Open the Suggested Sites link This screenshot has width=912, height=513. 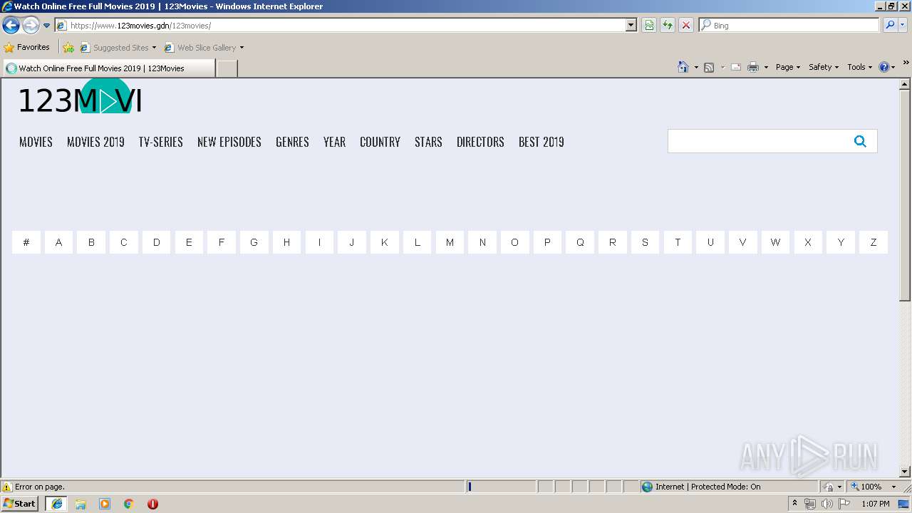(118, 48)
